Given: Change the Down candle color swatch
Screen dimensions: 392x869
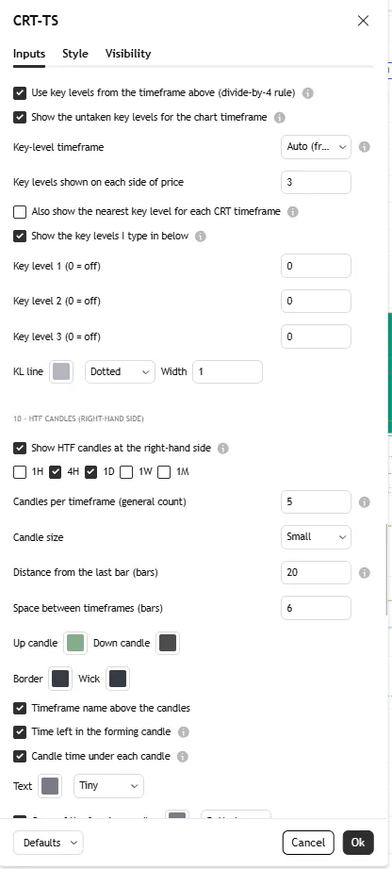Looking at the screenshot, I should [168, 643].
